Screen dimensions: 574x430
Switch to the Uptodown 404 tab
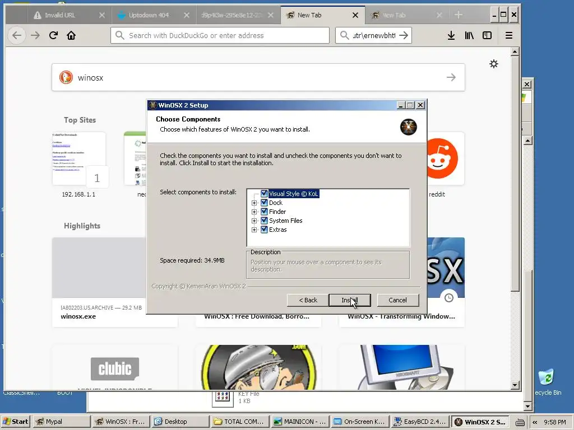click(153, 15)
